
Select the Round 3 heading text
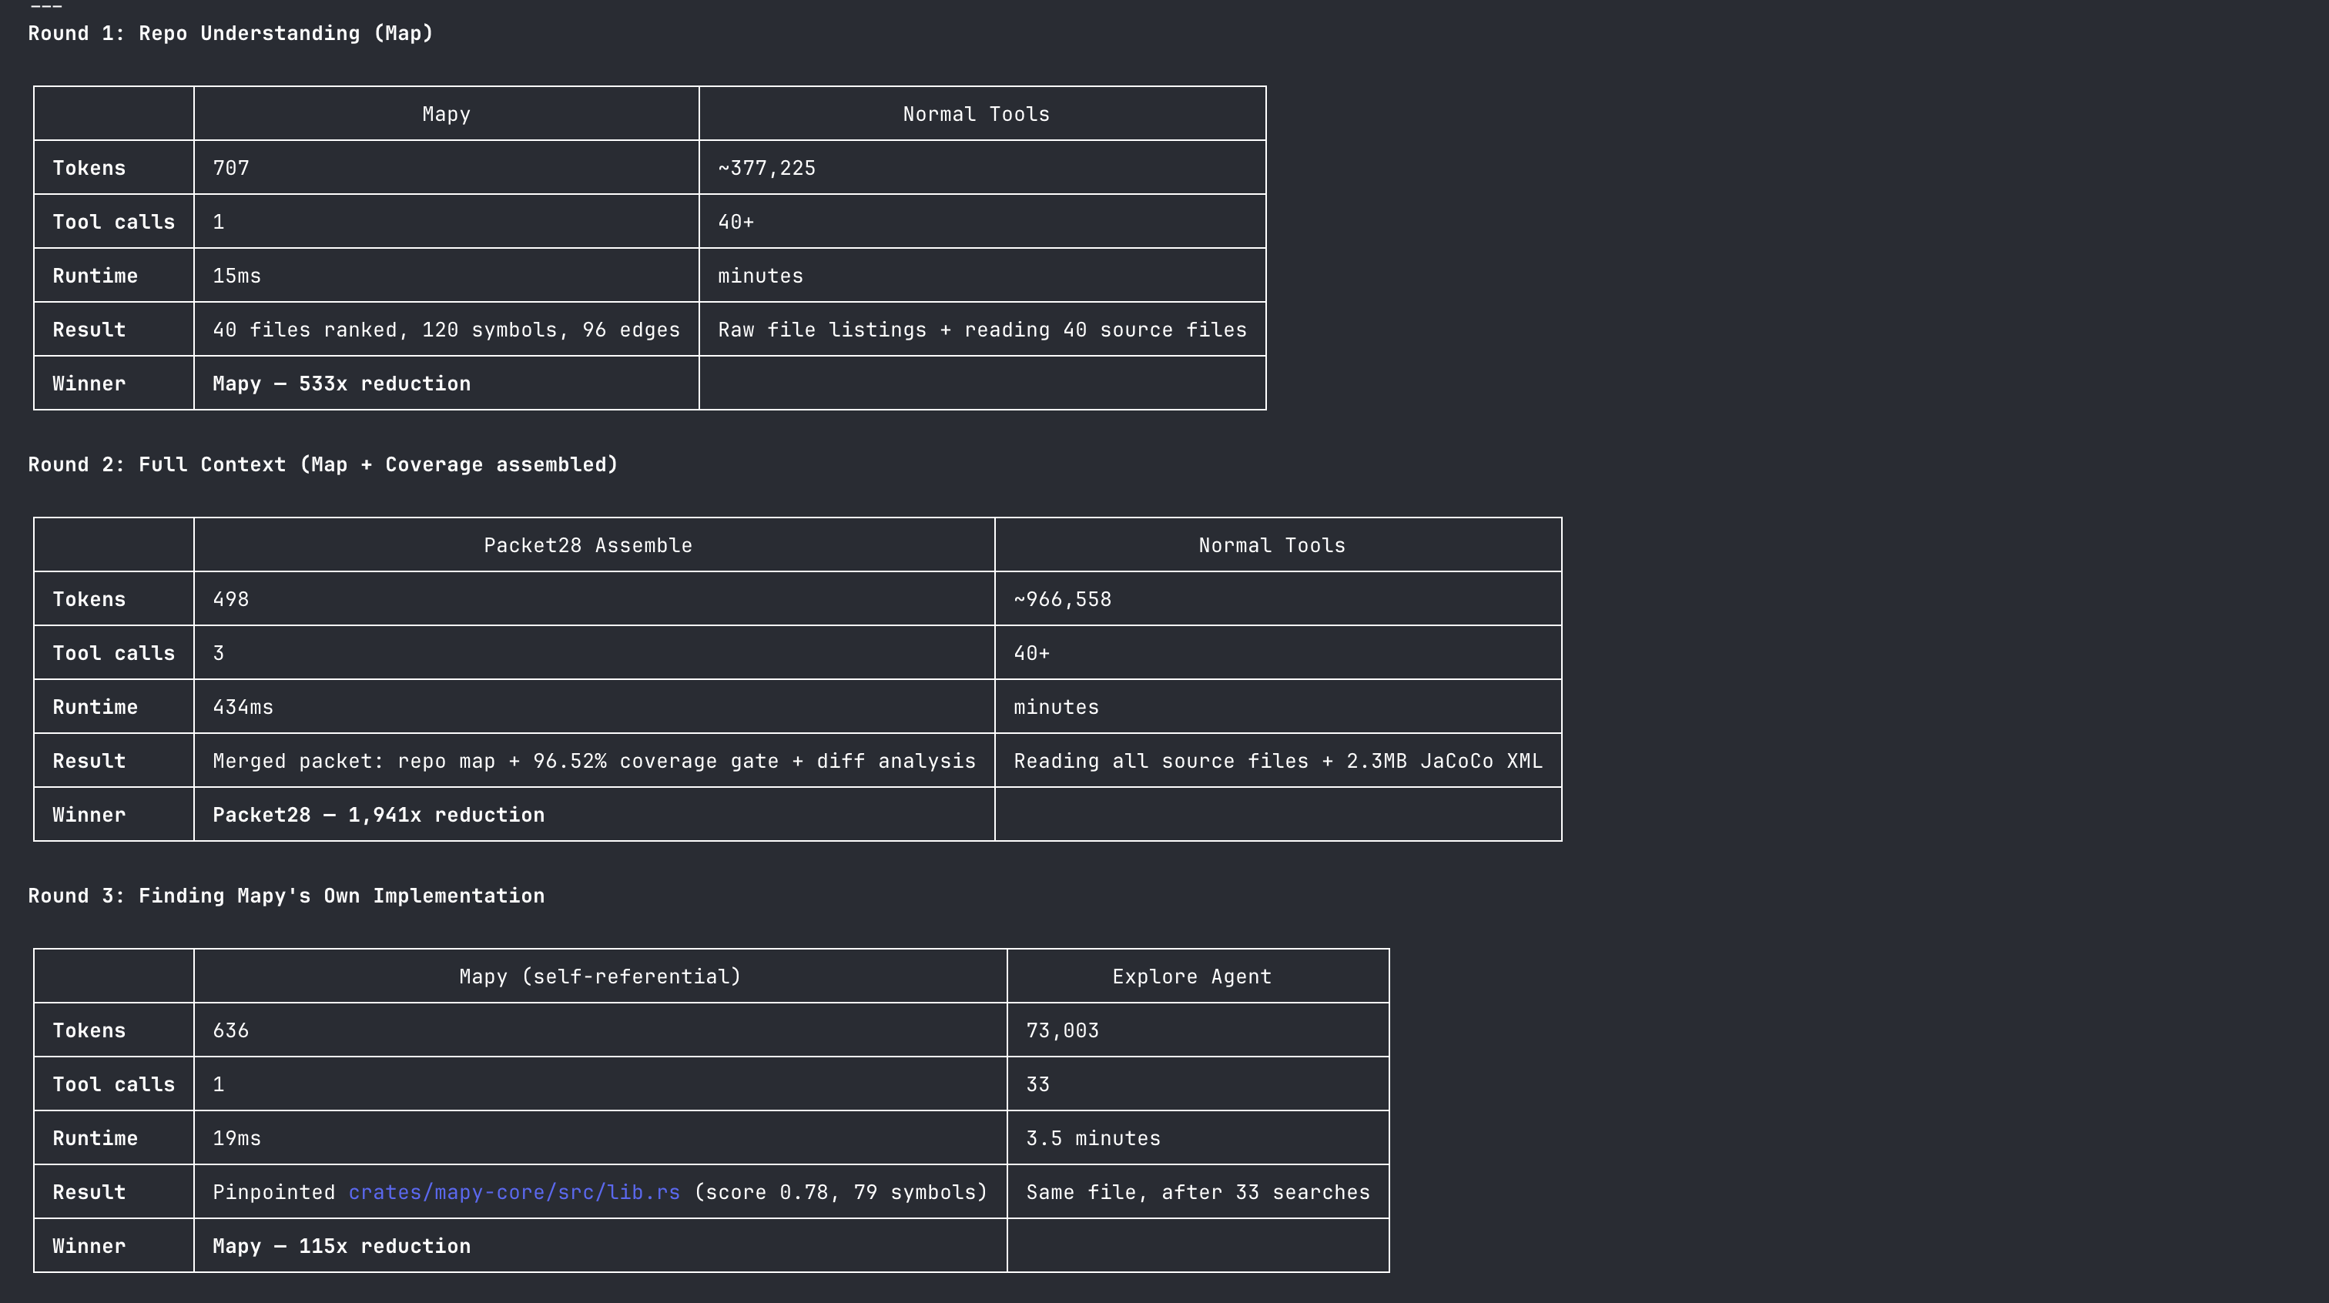[x=286, y=895]
